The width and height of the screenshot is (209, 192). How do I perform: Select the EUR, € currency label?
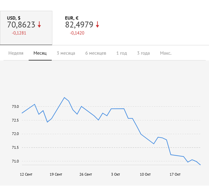tap(72, 18)
